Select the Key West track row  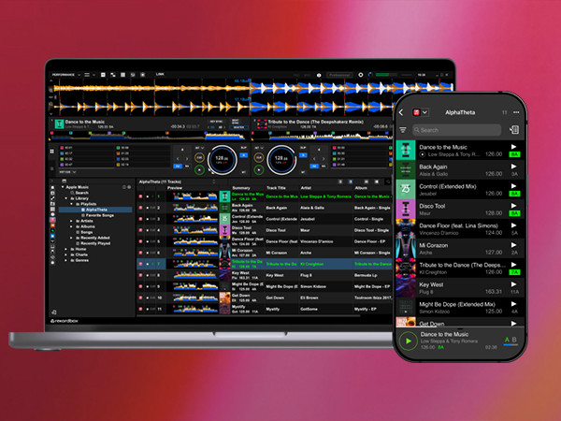pyautogui.click(x=265, y=275)
